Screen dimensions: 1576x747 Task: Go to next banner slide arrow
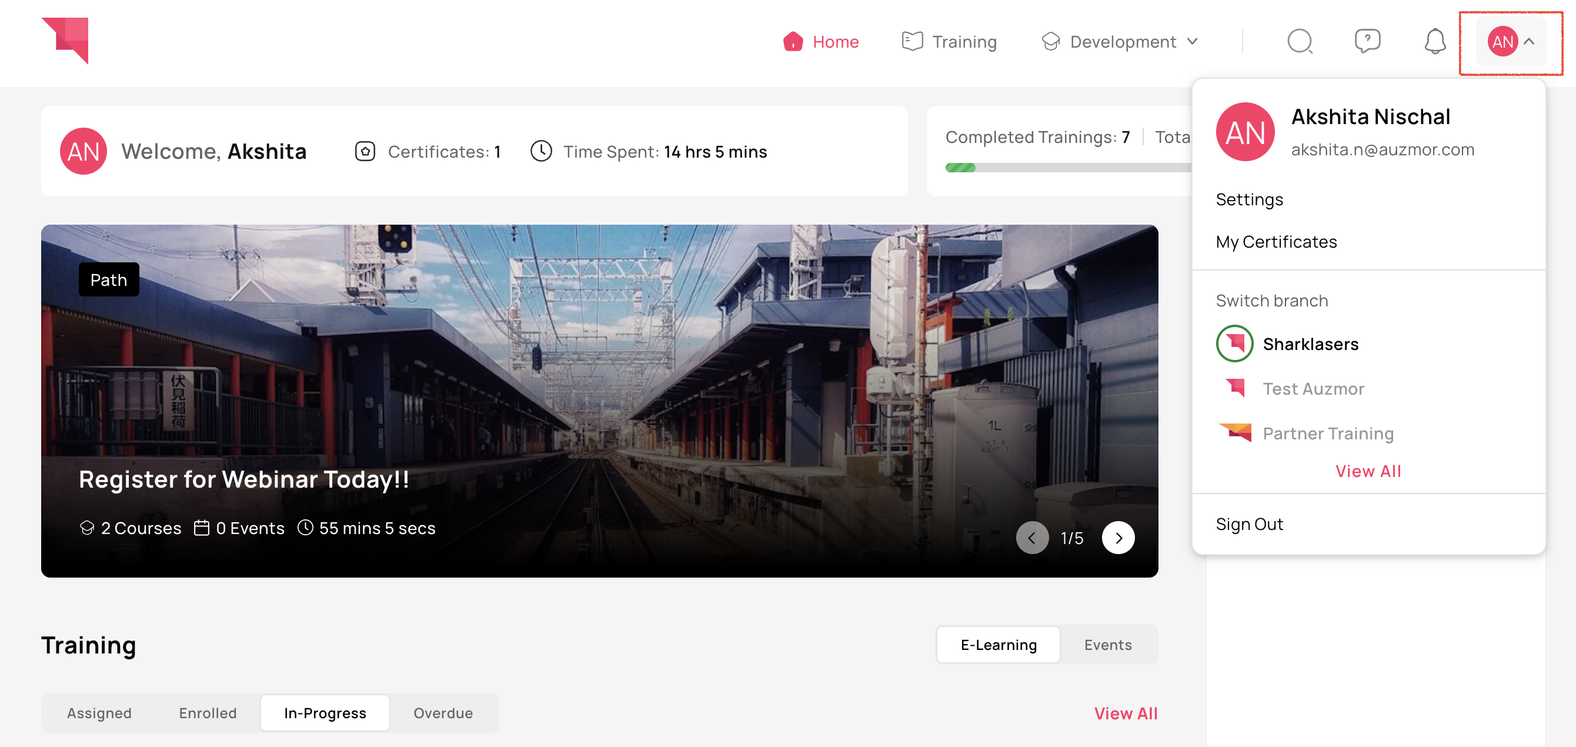pos(1118,538)
